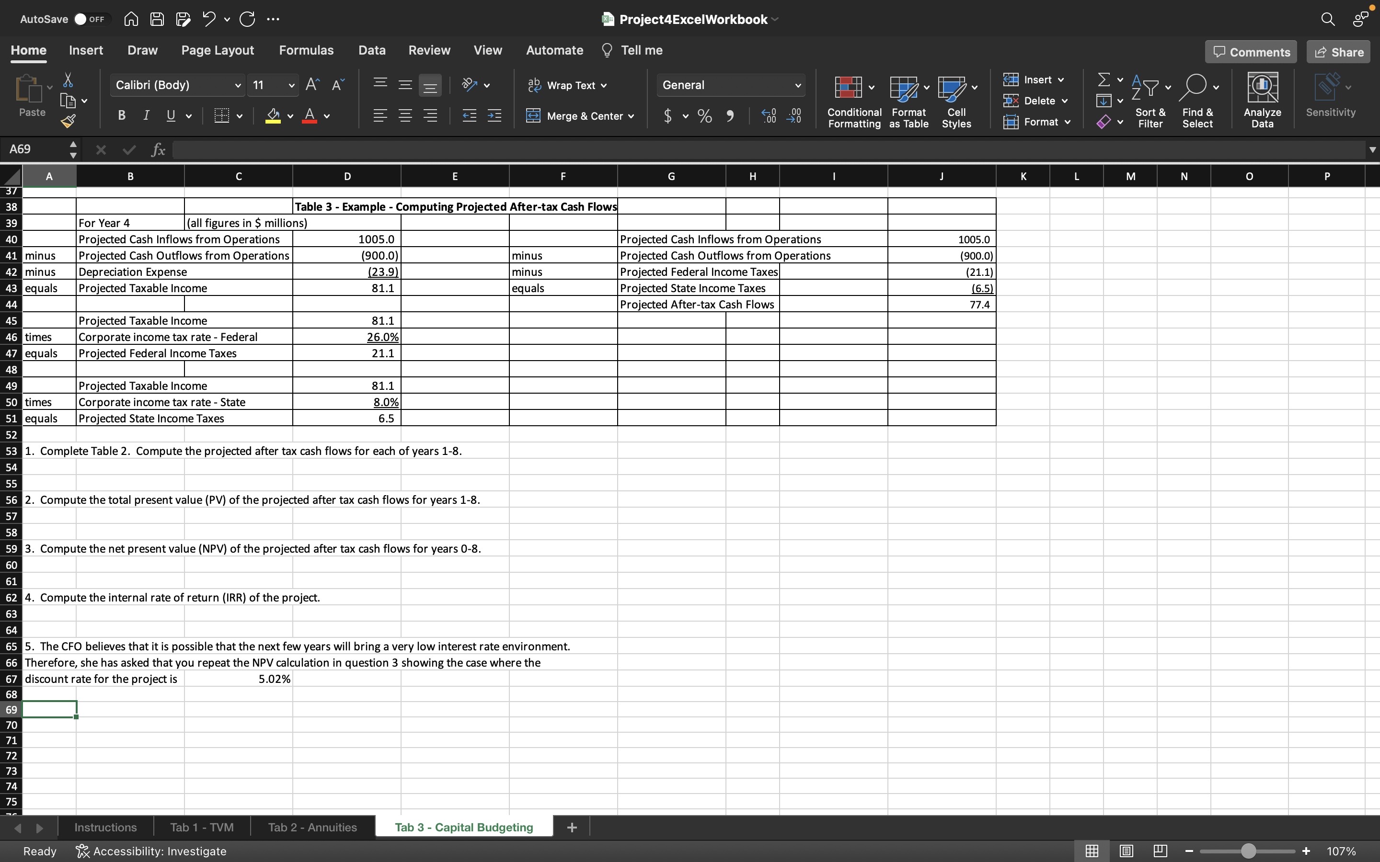Switch to Page Layout view in status bar
The image size is (1380, 862).
pos(1126,851)
